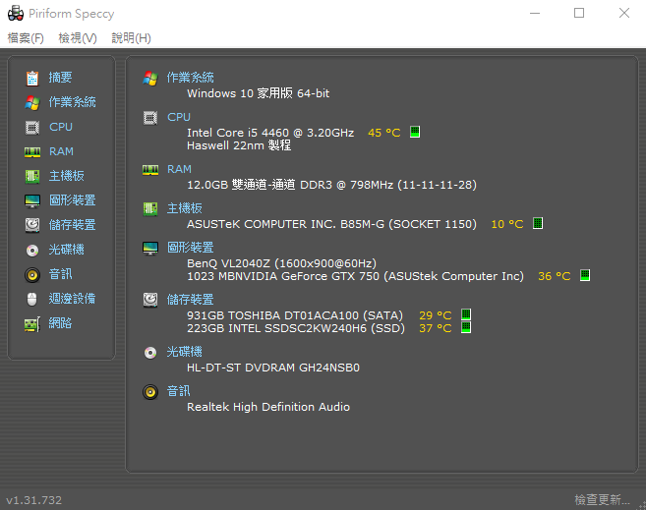
Task: Click the optical disc icon in summary pane
Action: 150,353
